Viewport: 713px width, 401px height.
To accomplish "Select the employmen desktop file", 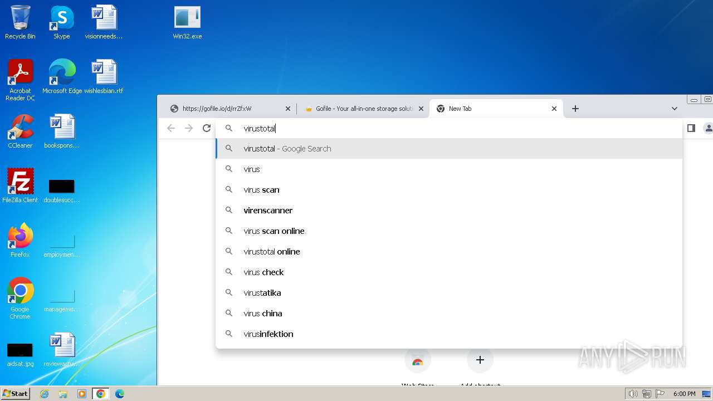I will point(62,245).
